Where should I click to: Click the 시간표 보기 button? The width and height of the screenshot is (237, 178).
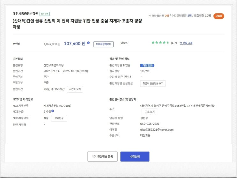[x=75, y=89]
